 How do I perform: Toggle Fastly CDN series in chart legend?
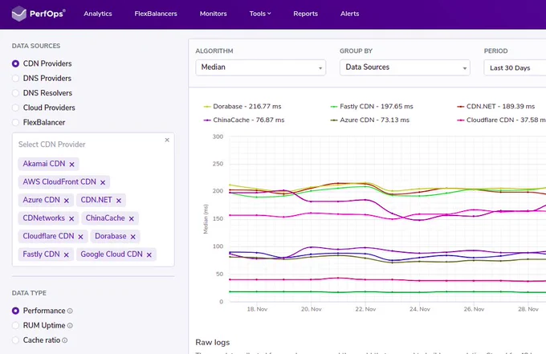point(372,107)
